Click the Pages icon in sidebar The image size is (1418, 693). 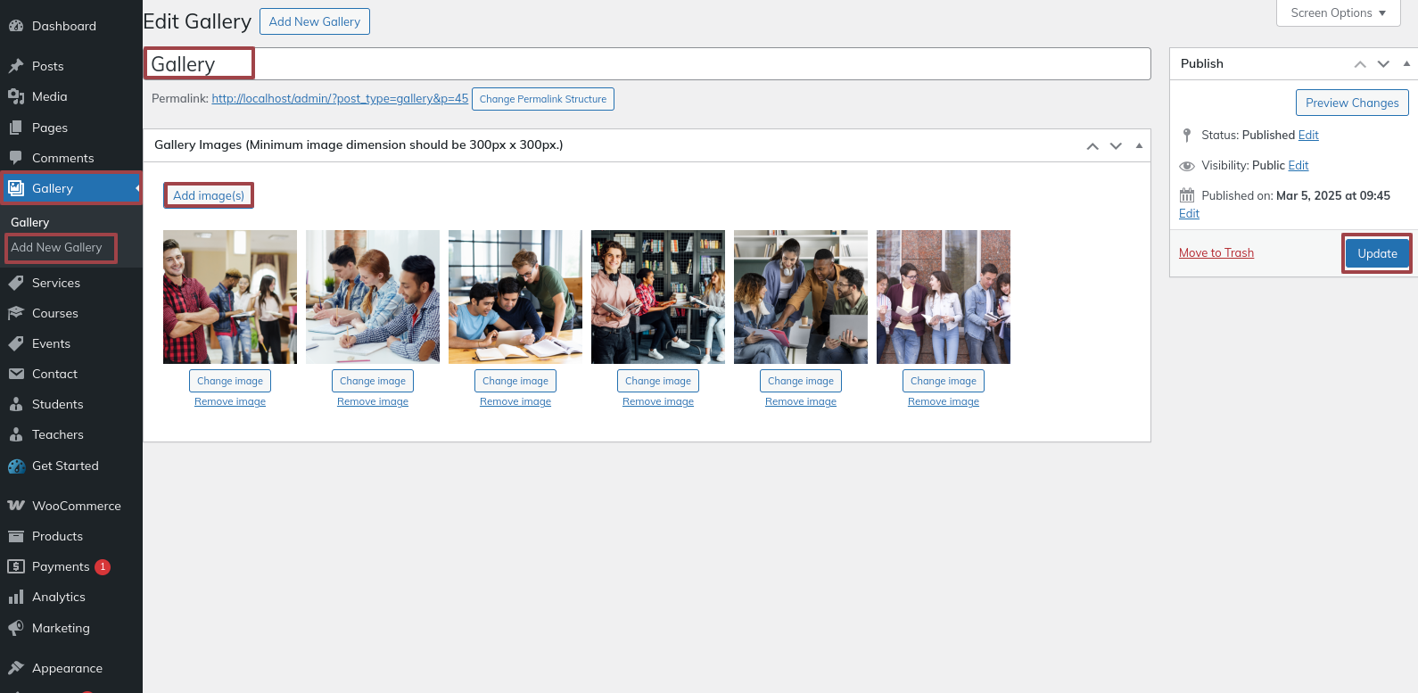[x=16, y=128]
